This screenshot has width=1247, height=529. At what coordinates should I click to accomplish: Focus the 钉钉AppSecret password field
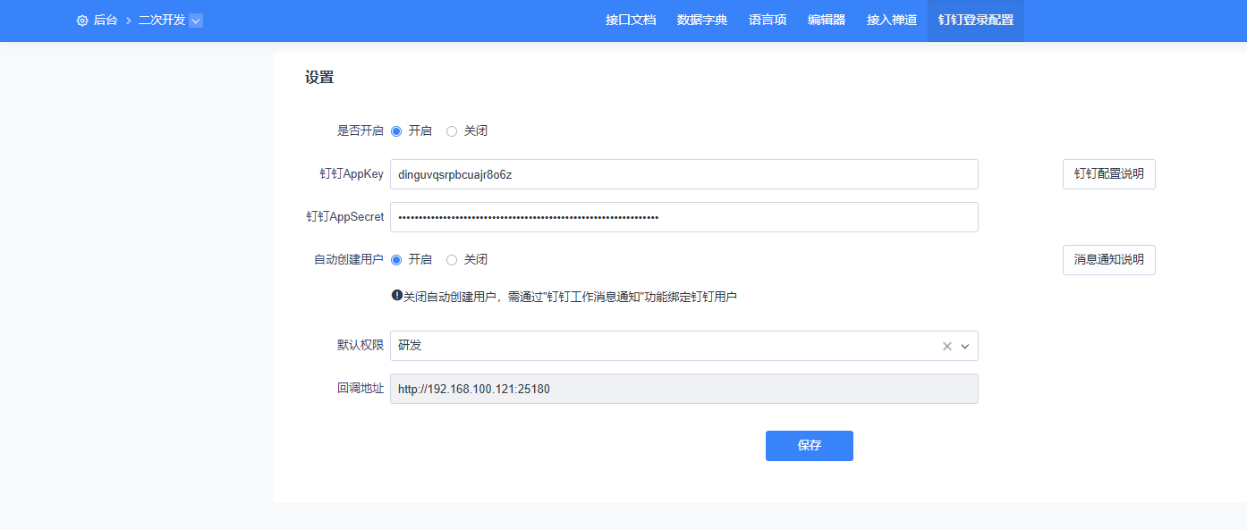click(684, 217)
